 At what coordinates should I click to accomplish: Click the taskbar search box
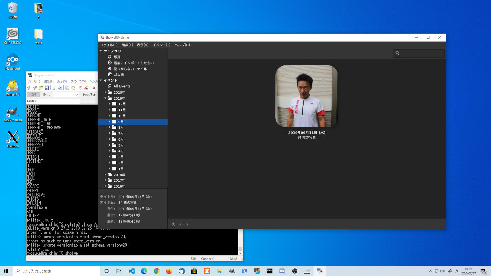[56, 271]
